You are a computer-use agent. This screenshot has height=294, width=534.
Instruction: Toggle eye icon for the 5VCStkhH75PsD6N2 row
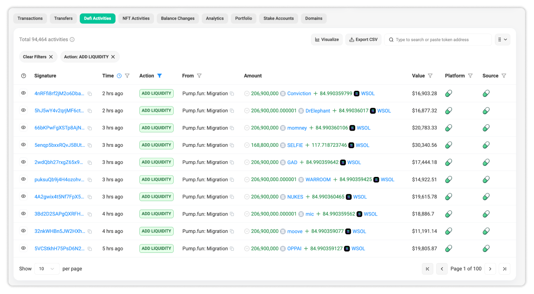23,248
